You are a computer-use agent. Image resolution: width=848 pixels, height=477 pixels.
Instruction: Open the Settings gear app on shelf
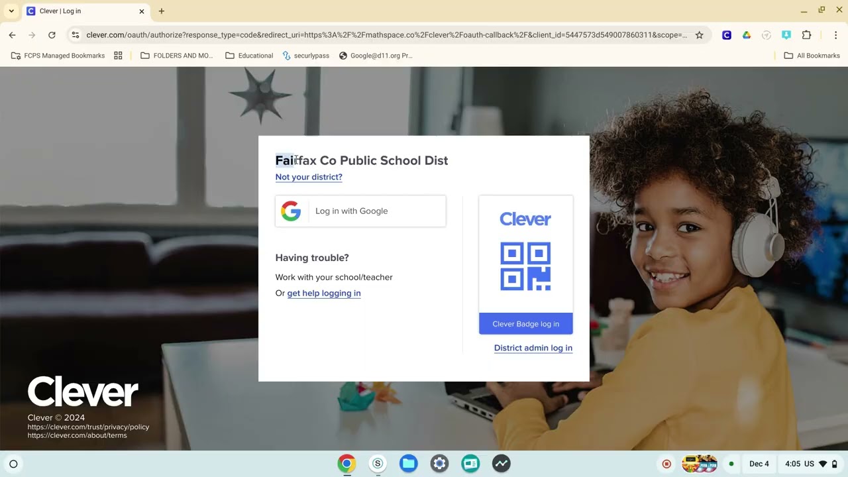point(439,464)
